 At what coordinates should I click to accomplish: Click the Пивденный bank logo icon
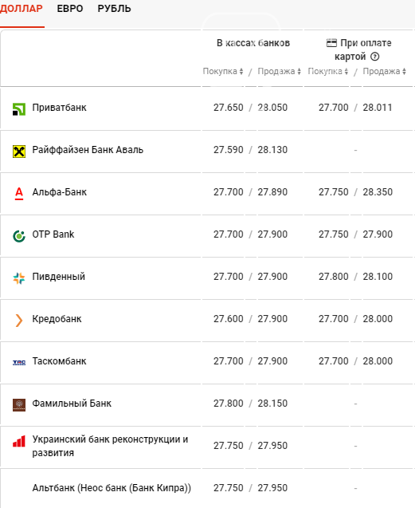click(19, 278)
